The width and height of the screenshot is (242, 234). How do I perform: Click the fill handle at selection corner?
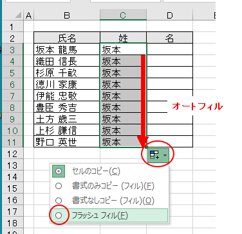coord(147,147)
